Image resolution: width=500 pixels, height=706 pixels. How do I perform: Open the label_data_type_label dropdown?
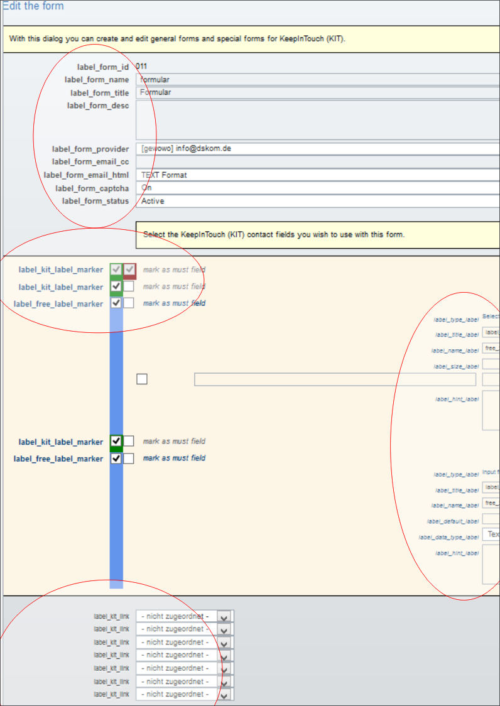[491, 535]
